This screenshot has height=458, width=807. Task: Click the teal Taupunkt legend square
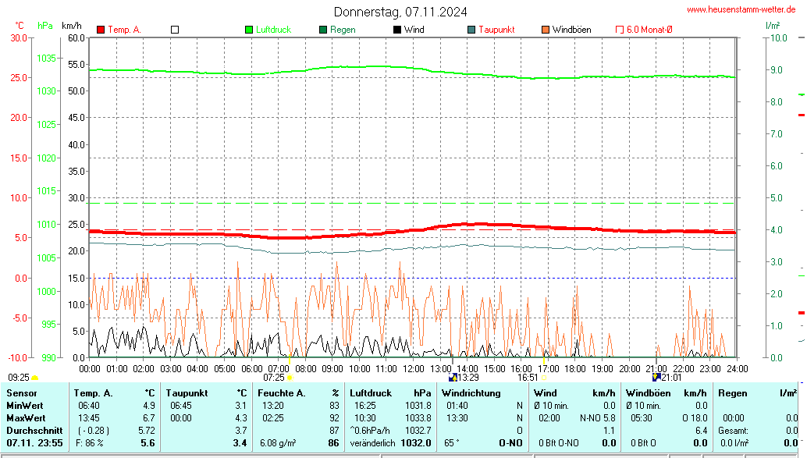(471, 30)
